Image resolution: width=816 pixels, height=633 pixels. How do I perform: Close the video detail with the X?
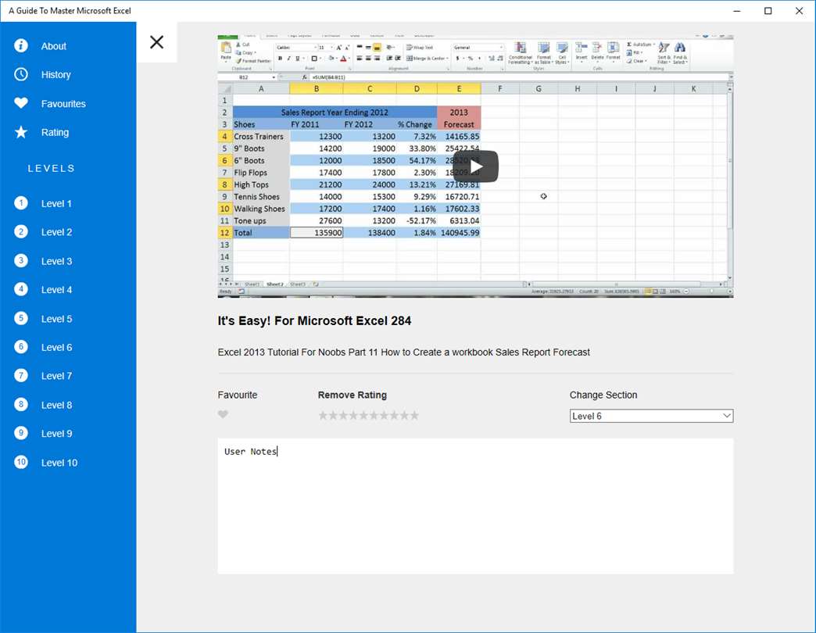pos(156,42)
